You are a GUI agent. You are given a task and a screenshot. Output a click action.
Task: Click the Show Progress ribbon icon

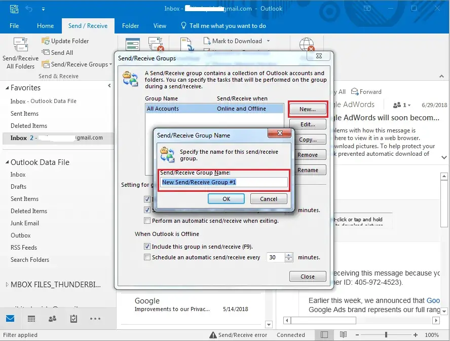[133, 45]
